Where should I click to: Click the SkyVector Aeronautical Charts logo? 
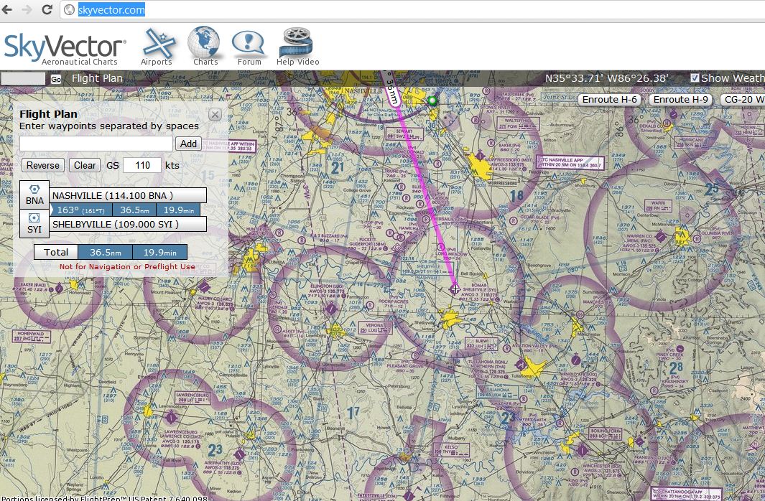tap(65, 49)
